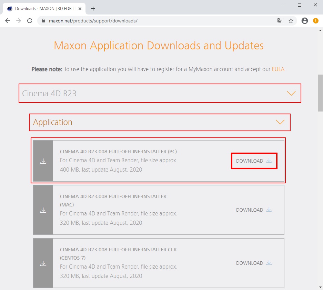The width and height of the screenshot is (323, 290).
Task: Download the R23.008 MAC offline installer
Action: tap(254, 210)
